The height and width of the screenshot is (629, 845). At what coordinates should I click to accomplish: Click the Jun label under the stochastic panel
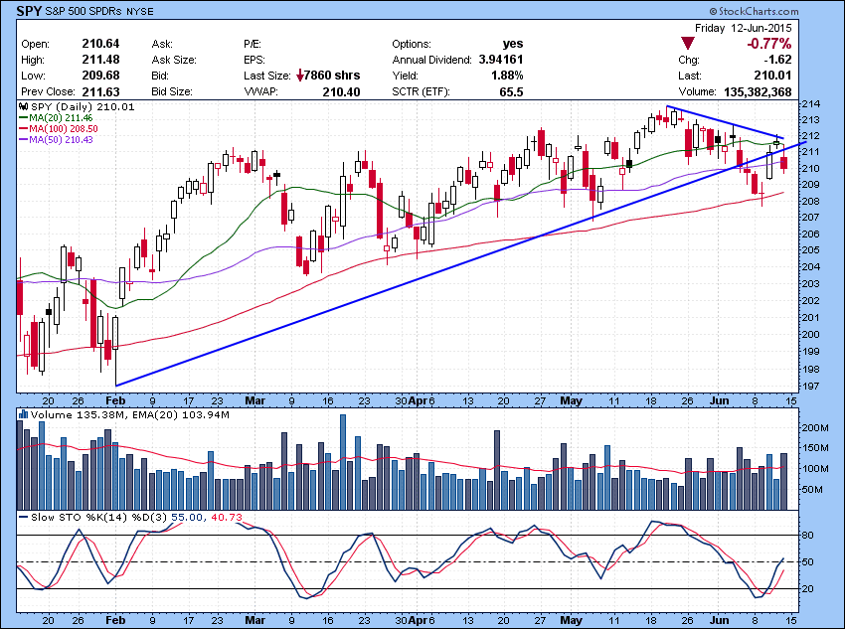coord(720,620)
